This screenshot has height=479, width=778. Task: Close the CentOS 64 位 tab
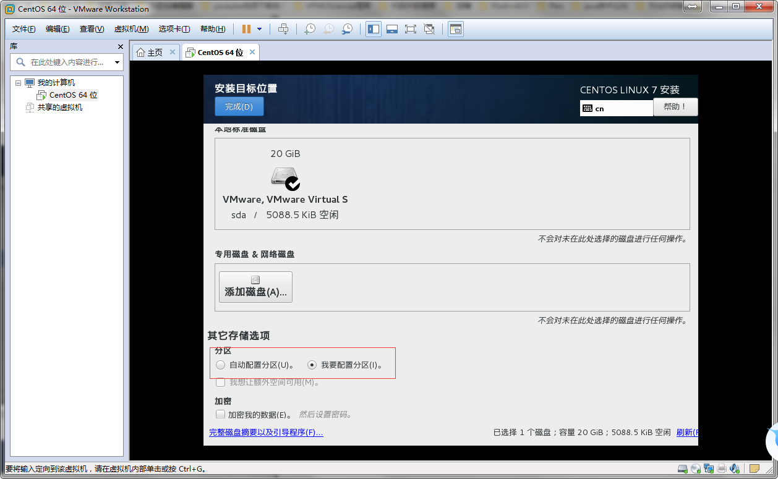tap(252, 52)
